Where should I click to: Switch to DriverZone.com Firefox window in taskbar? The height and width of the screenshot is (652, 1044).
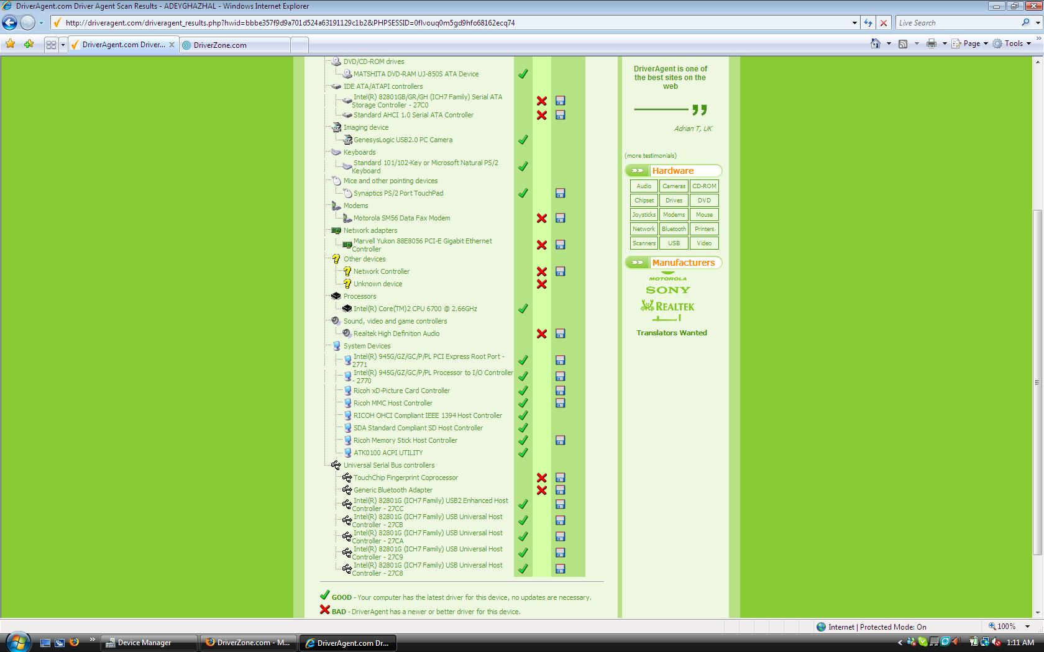(249, 643)
